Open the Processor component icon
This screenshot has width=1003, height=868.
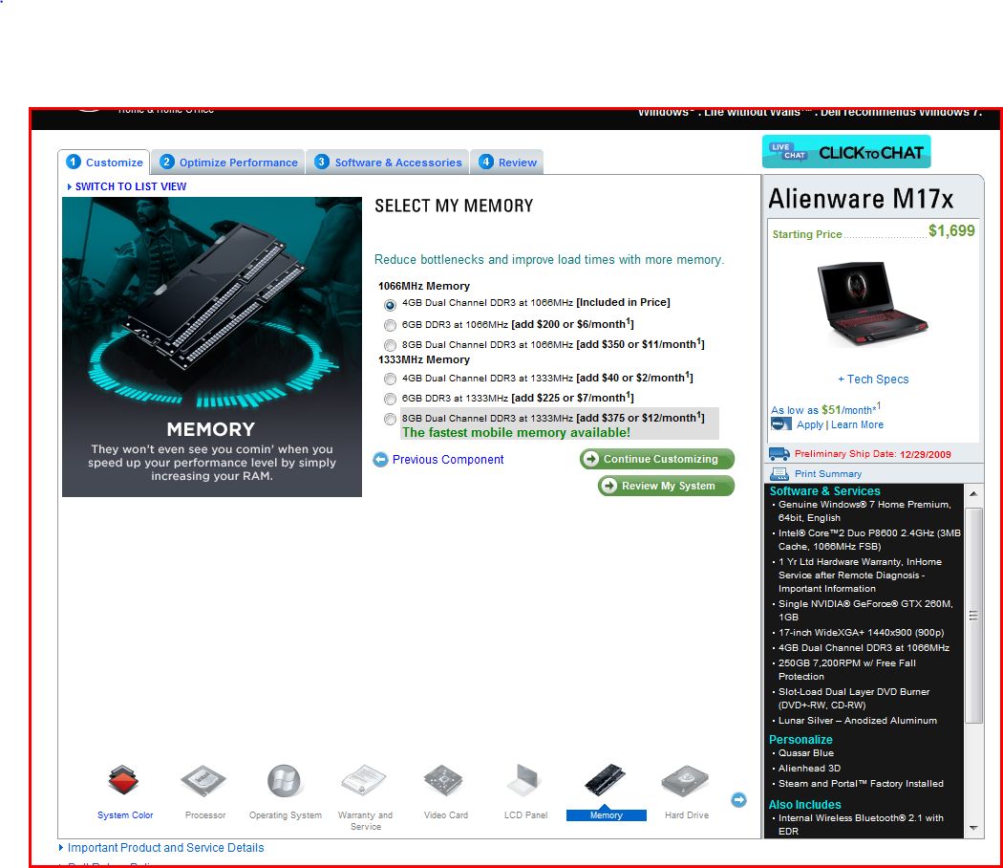(x=203, y=780)
